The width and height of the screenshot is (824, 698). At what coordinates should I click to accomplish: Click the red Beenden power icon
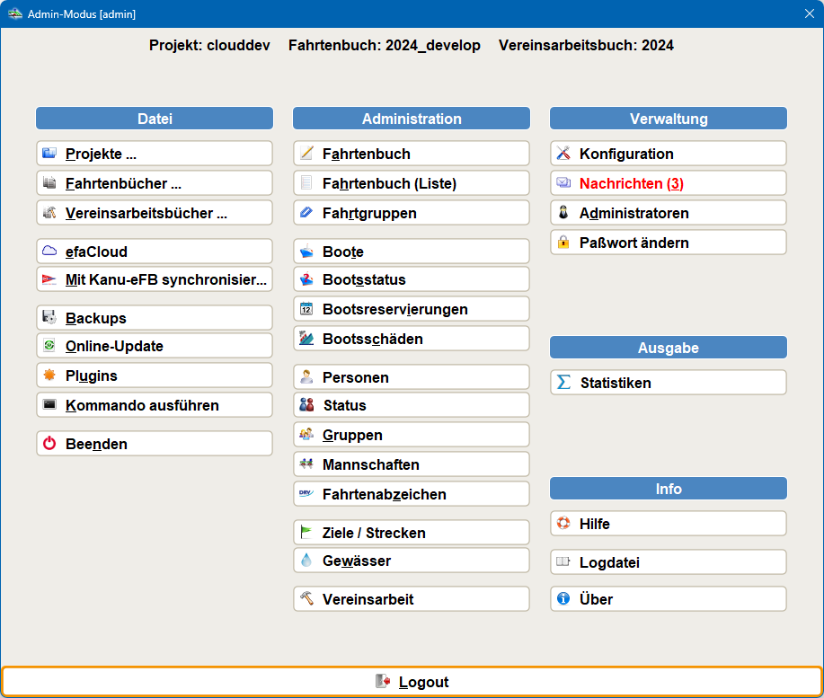[49, 444]
